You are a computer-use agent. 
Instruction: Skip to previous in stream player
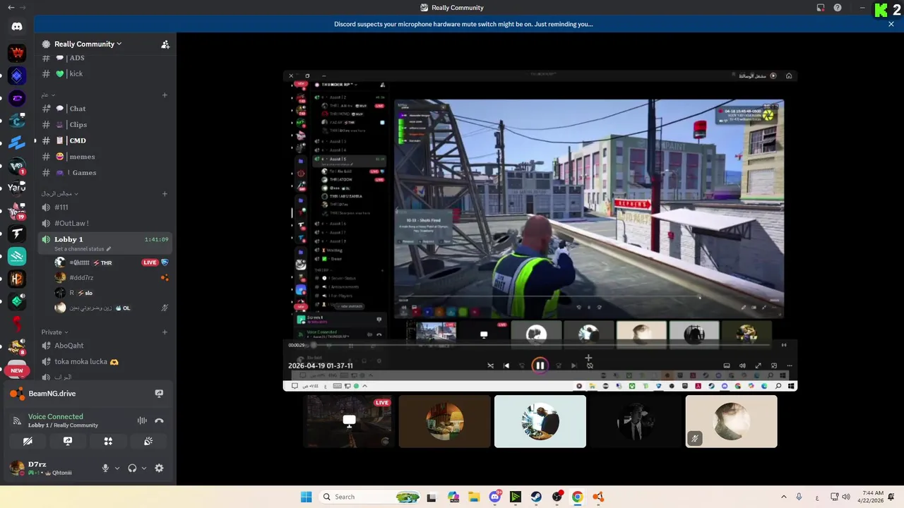point(506,365)
